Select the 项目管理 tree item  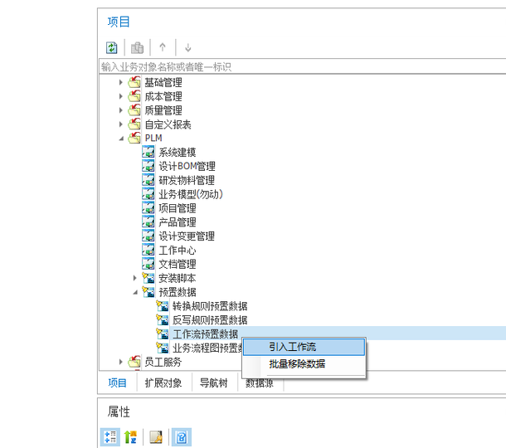click(178, 208)
